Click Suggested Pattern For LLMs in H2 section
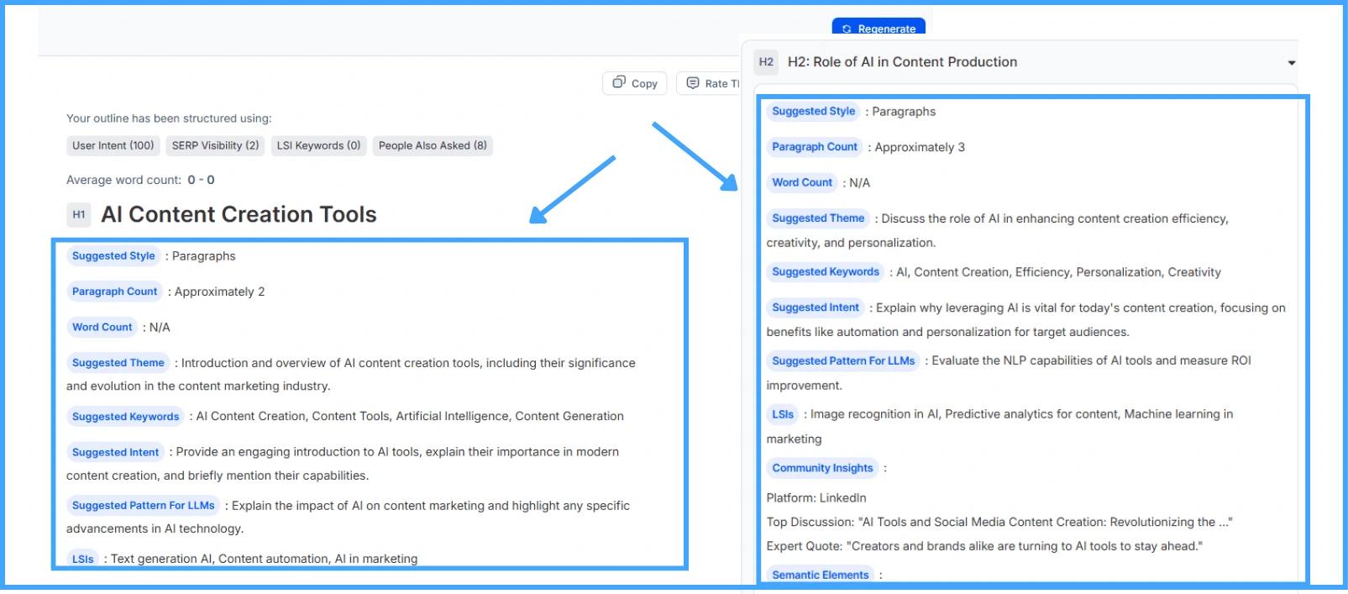The height and width of the screenshot is (594, 1348). [843, 361]
